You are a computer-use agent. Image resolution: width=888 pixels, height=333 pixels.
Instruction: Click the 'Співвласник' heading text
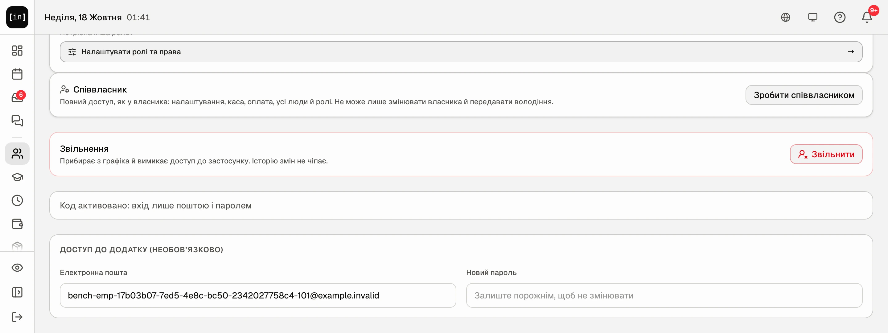[x=100, y=90]
